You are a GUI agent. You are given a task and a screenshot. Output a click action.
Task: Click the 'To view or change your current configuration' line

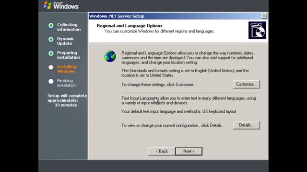[x=172, y=125]
